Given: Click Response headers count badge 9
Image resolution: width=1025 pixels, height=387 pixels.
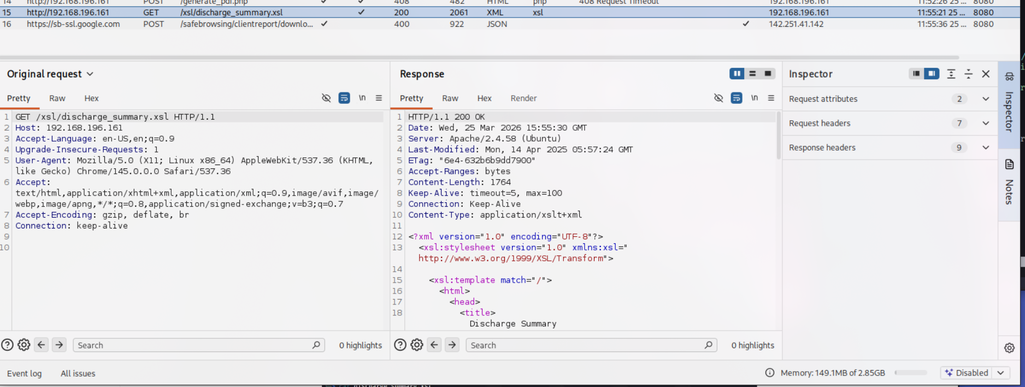Looking at the screenshot, I should 959,148.
